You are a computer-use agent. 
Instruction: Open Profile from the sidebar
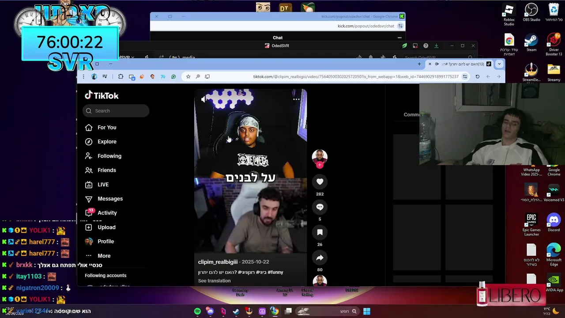pyautogui.click(x=100, y=242)
